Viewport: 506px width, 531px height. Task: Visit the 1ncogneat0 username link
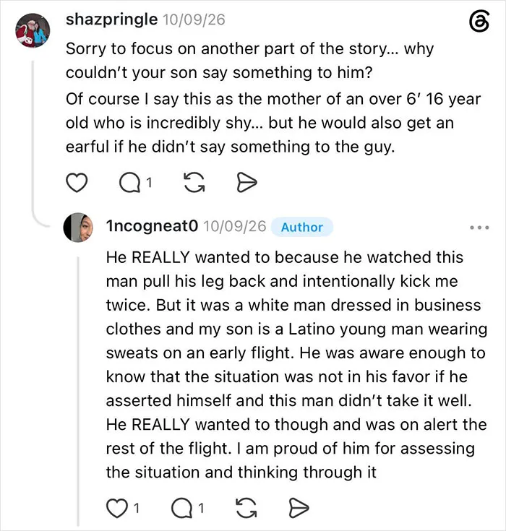153,225
